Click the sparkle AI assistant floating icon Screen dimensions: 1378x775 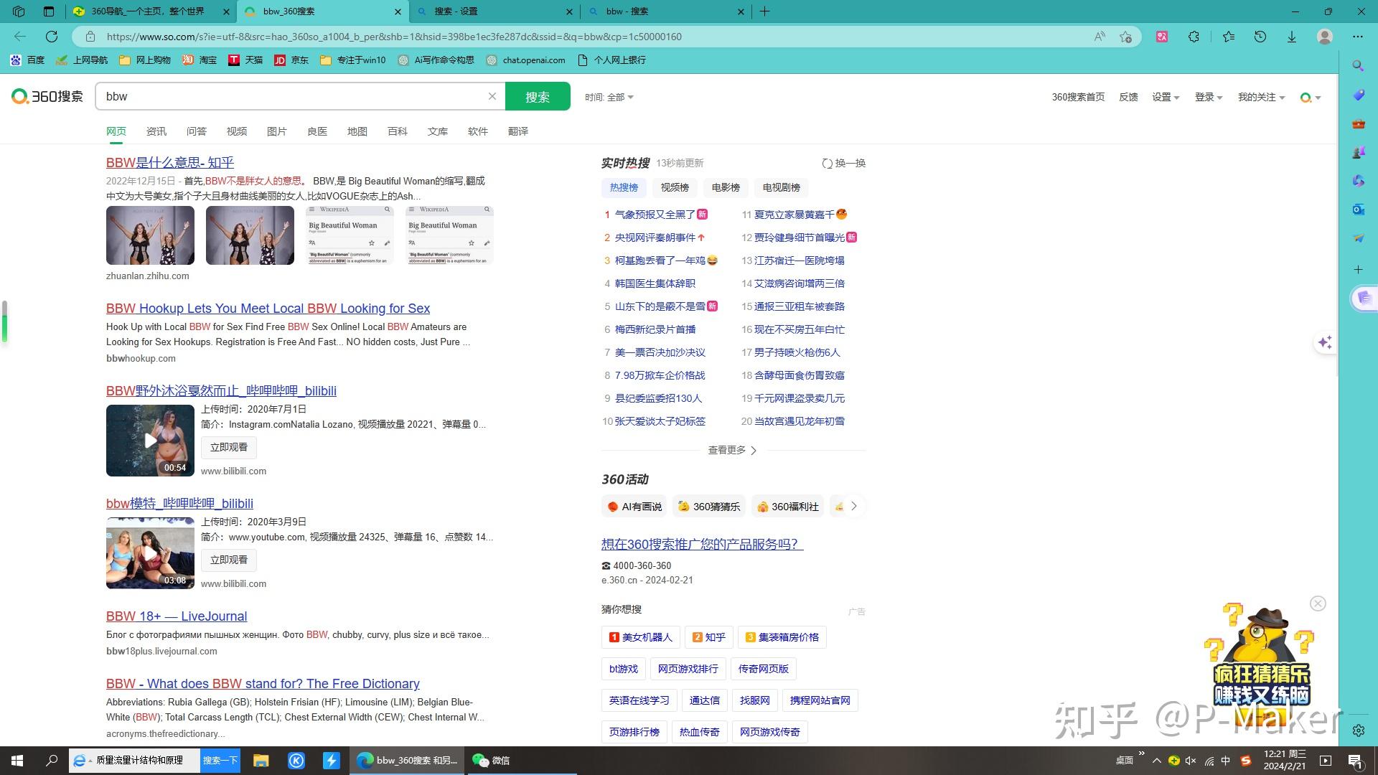click(1325, 342)
